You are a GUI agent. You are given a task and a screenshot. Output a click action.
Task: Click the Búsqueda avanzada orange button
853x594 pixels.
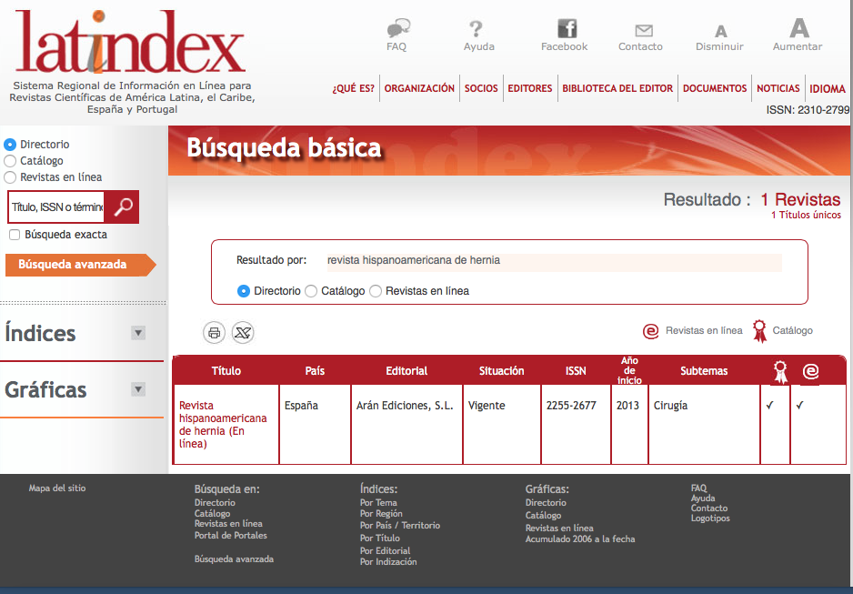[81, 265]
